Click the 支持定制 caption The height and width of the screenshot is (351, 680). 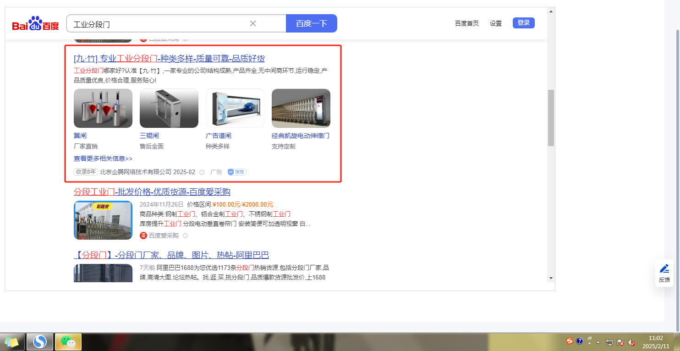pyautogui.click(x=284, y=146)
